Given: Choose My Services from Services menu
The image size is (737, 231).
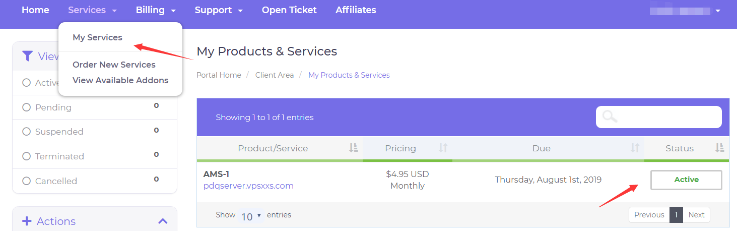Looking at the screenshot, I should 97,37.
